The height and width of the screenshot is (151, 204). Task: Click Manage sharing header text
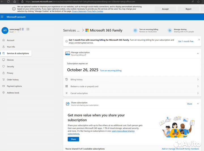click(x=180, y=29)
